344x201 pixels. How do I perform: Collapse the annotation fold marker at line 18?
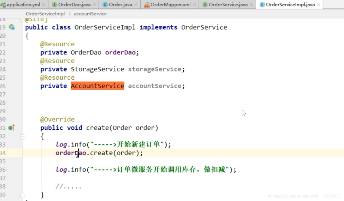click(22, 20)
